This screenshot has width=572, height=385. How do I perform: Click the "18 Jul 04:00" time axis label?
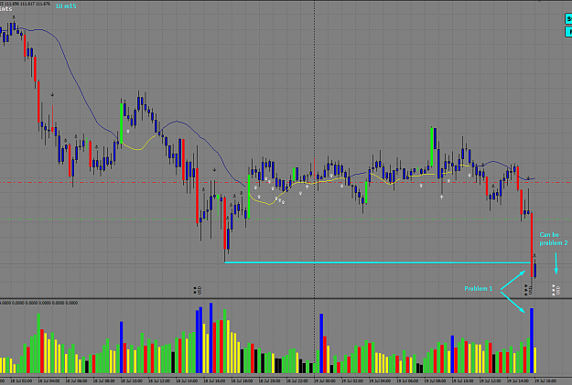click(49, 380)
